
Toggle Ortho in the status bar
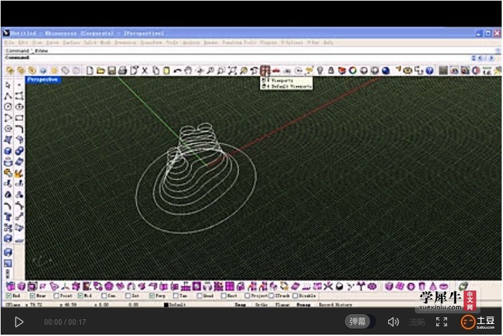coord(261,305)
